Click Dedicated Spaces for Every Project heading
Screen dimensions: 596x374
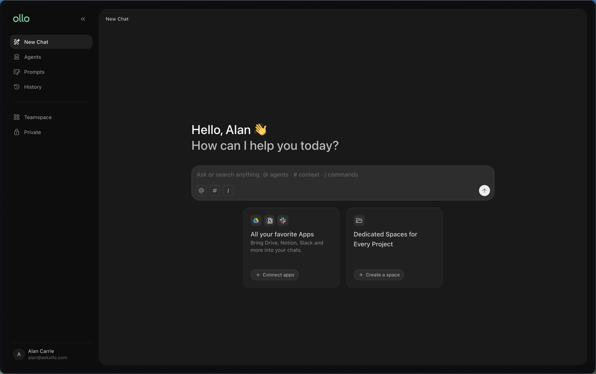click(386, 239)
